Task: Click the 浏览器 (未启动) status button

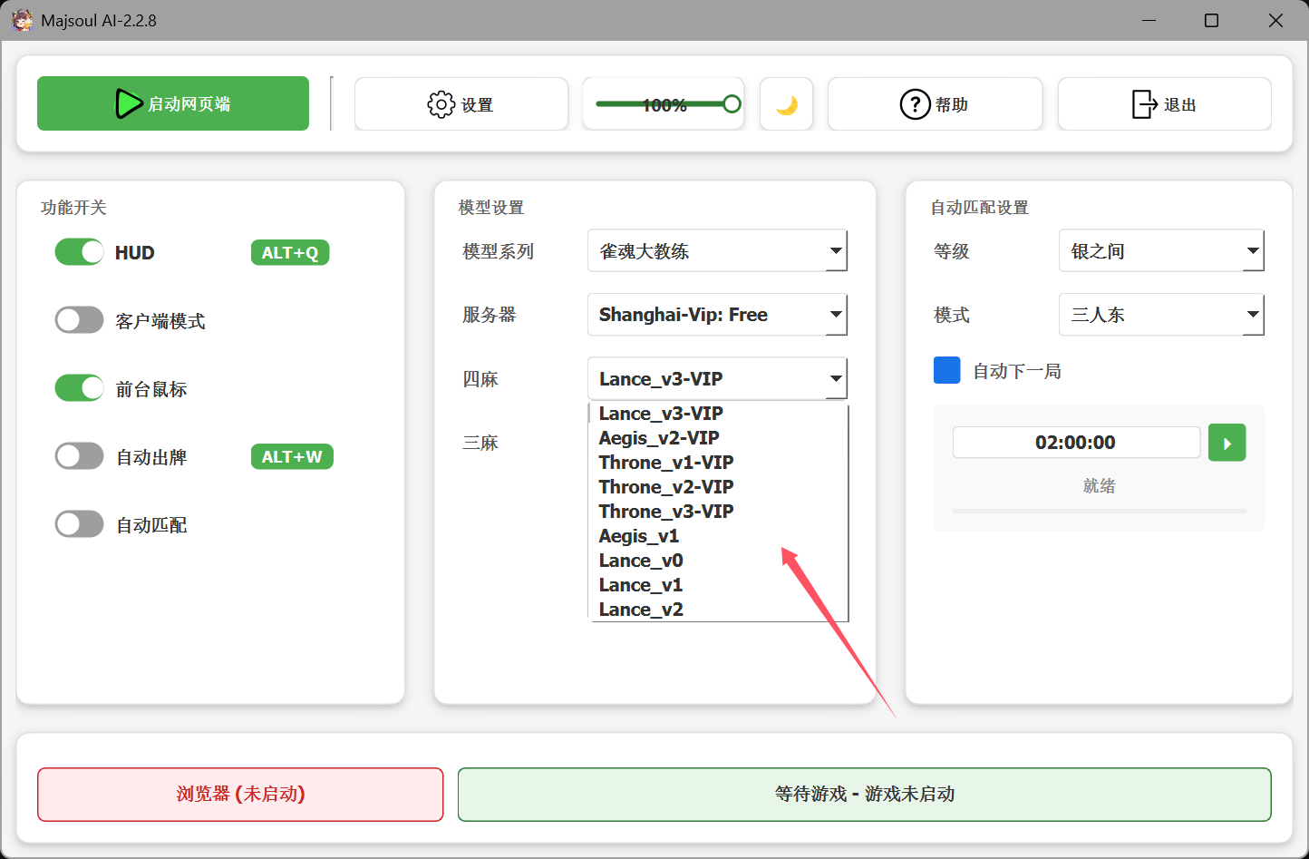Action: tap(240, 794)
